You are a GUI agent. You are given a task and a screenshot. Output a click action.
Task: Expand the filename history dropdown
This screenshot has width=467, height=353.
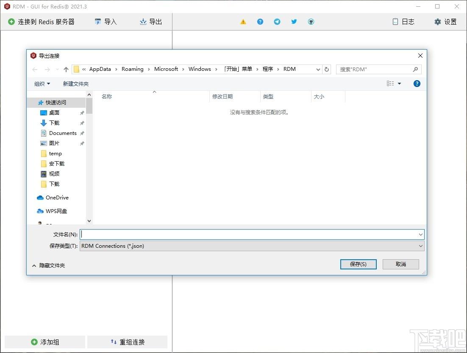click(420, 234)
